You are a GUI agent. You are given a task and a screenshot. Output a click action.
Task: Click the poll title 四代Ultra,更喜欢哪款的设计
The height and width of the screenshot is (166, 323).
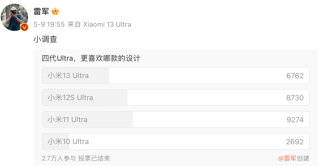click(x=91, y=58)
